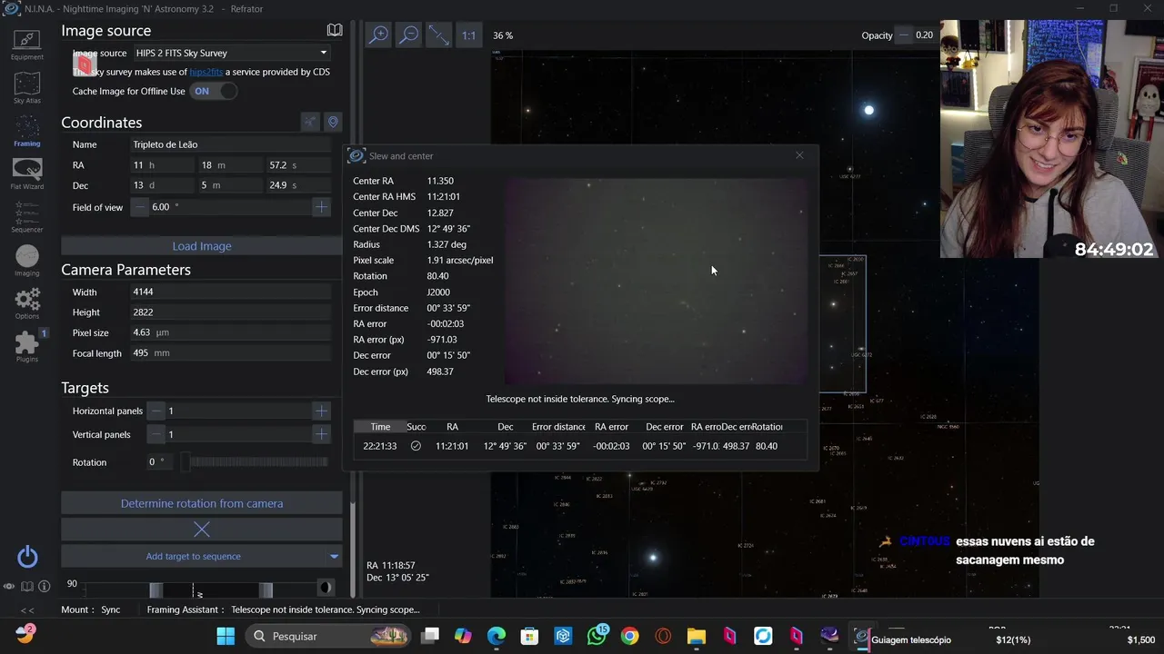Image resolution: width=1164 pixels, height=654 pixels.
Task: Open the Image source dropdown
Action: click(x=231, y=53)
